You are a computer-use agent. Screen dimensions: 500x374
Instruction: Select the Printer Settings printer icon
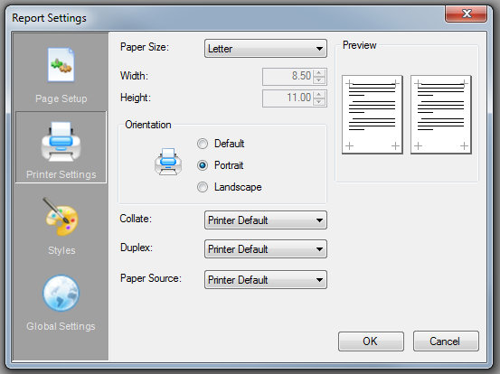(x=61, y=142)
